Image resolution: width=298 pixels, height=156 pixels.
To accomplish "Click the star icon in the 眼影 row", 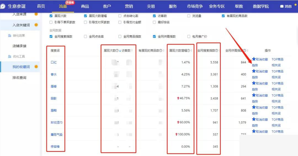I will pyautogui.click(x=254, y=95).
